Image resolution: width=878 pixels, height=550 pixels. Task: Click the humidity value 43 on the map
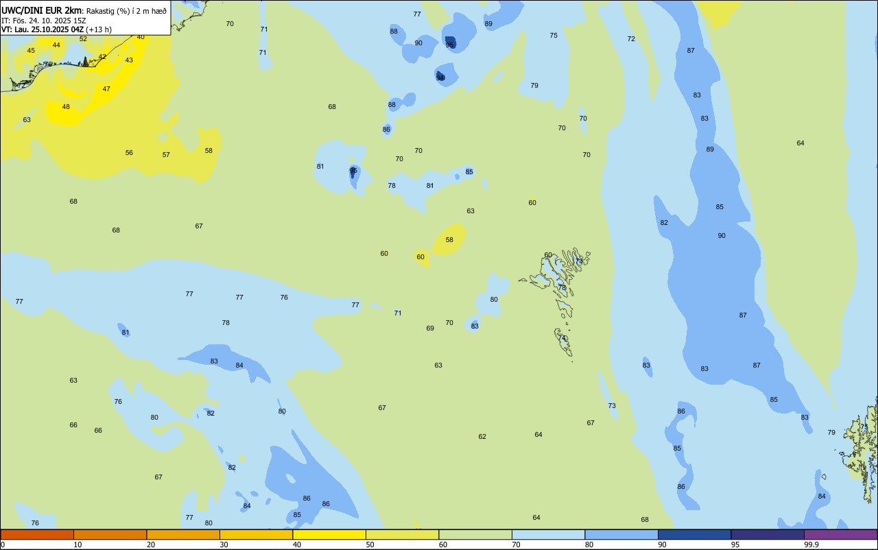pos(129,60)
